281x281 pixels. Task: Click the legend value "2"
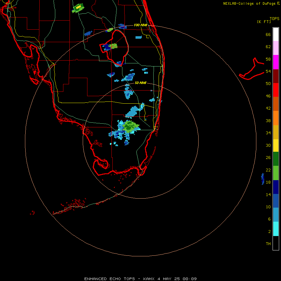pyautogui.click(x=269, y=231)
